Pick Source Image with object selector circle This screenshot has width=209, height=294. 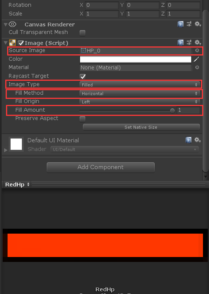[x=197, y=51]
